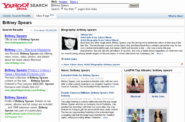Open Artist Biography from Yahoo! Music
185x122 pixels.
coord(99,40)
